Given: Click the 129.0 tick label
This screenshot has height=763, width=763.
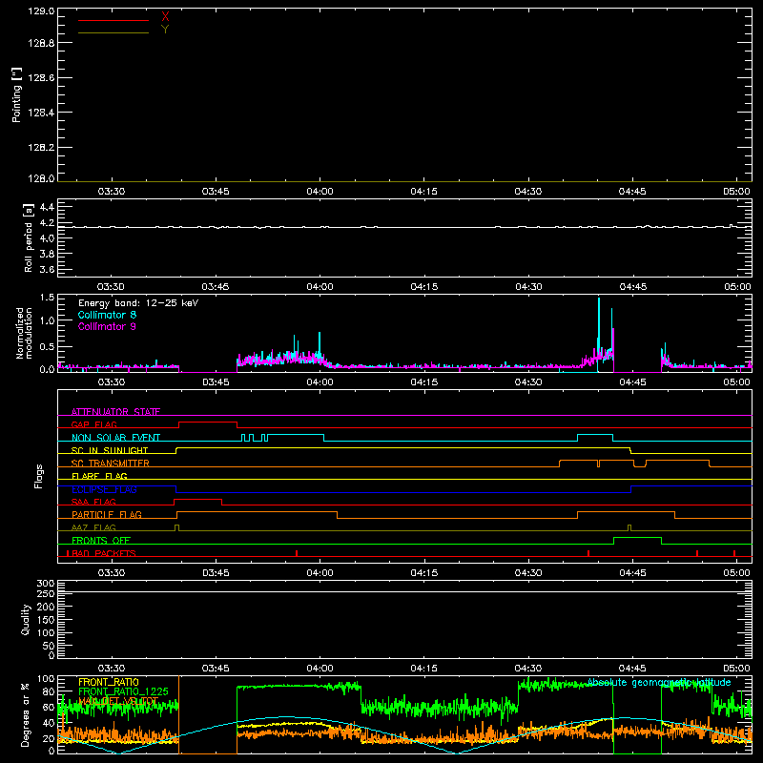Looking at the screenshot, I should (x=41, y=11).
